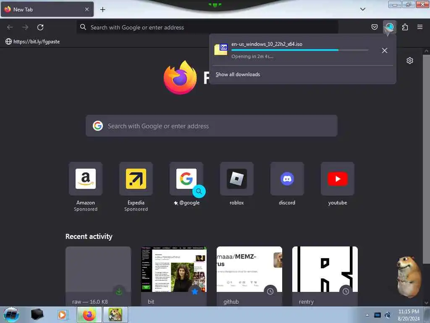
Task: Click the iso file icon in downloads panel
Action: tap(221, 50)
